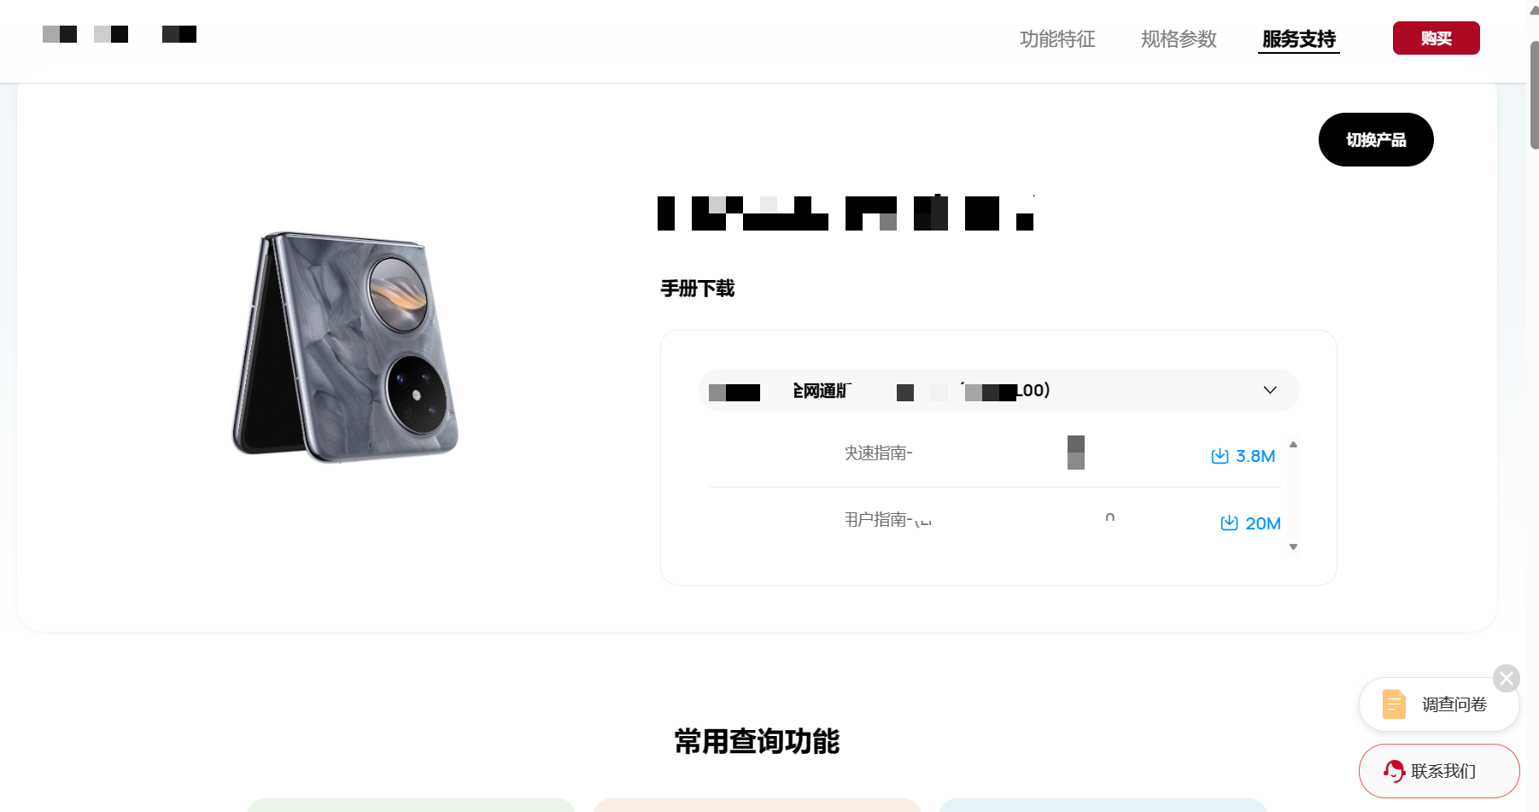The width and height of the screenshot is (1539, 812).
Task: Click the 联系我们 floating button
Action: (x=1439, y=771)
